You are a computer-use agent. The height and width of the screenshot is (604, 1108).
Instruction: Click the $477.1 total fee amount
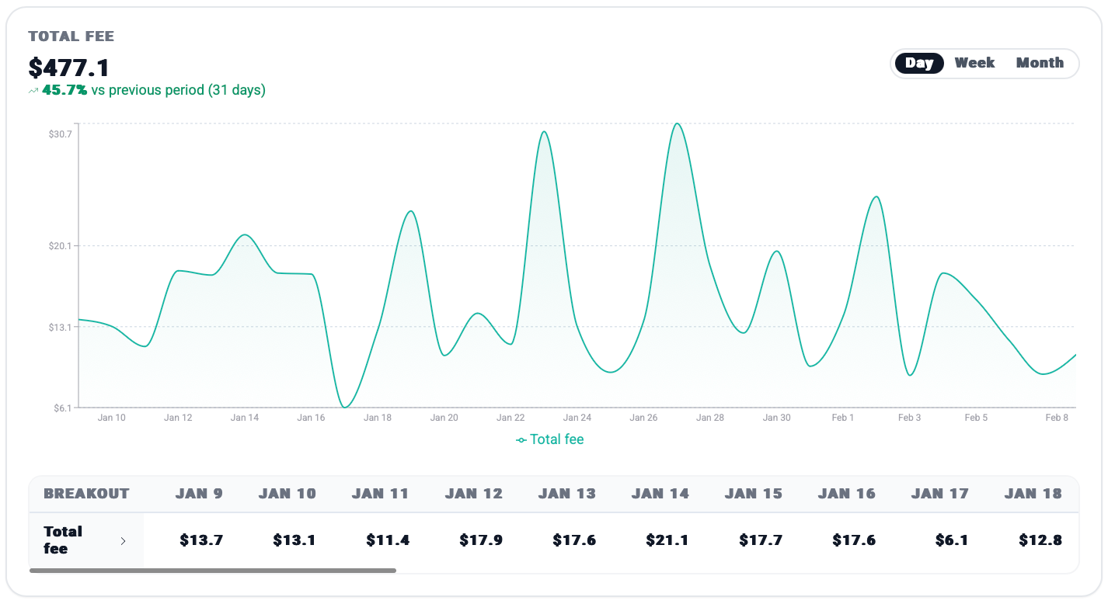(69, 68)
